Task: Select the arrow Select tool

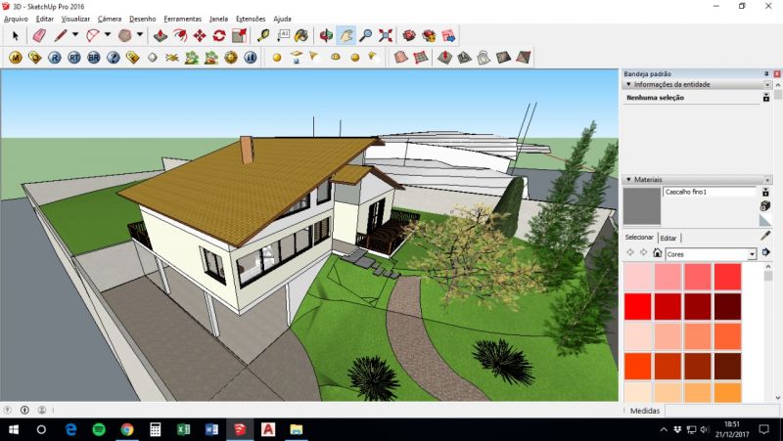Action: (x=15, y=35)
